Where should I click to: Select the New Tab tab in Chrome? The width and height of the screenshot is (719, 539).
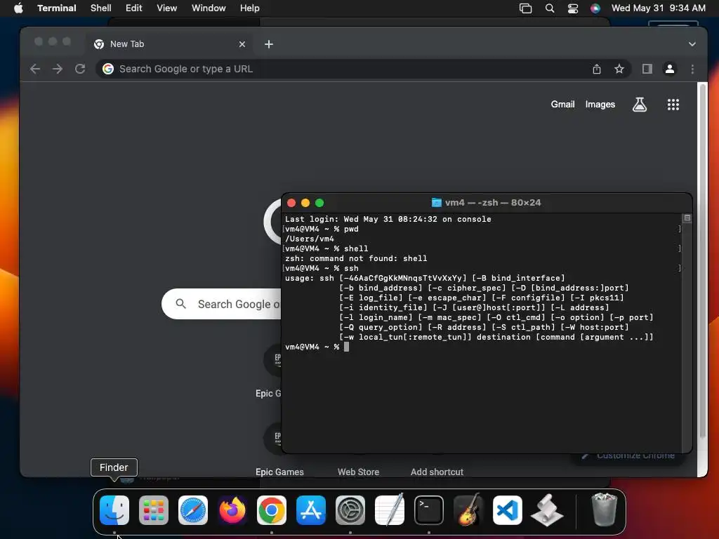[170, 44]
